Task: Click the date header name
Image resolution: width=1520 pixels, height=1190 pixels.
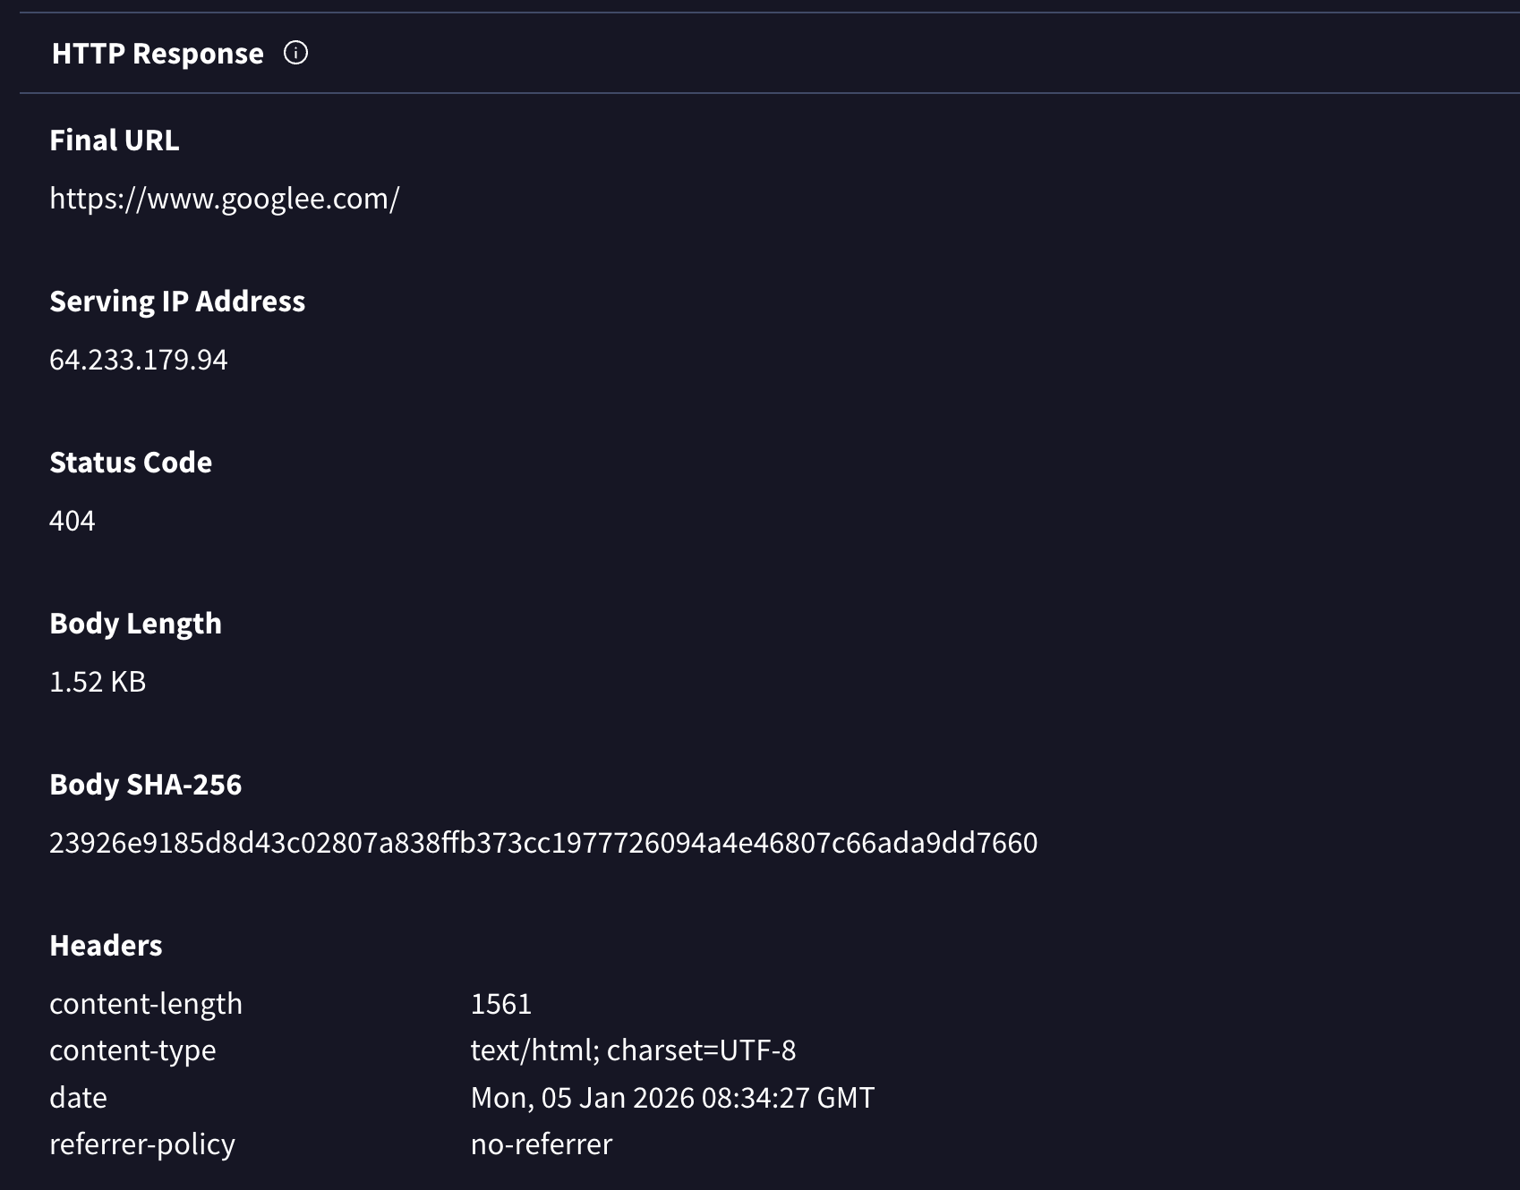Action: click(78, 1098)
